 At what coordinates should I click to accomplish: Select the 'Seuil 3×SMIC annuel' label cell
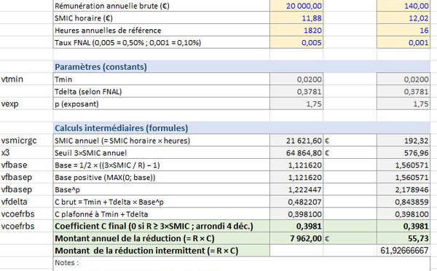tap(162, 153)
